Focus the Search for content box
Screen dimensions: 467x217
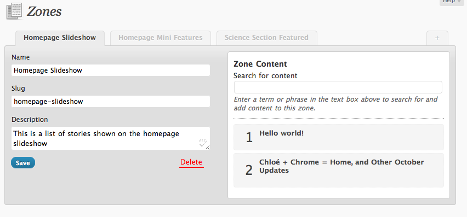pyautogui.click(x=338, y=87)
